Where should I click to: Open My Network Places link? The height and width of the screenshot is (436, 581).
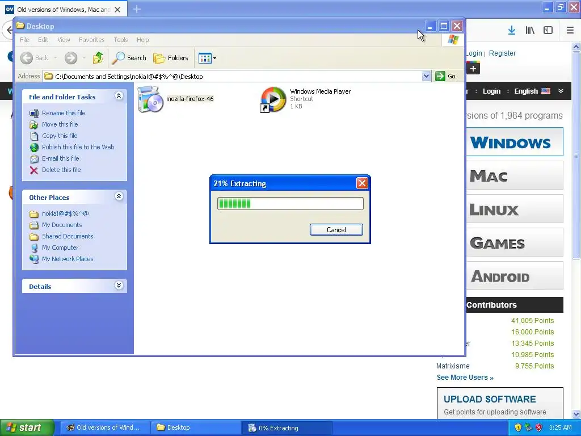point(68,259)
